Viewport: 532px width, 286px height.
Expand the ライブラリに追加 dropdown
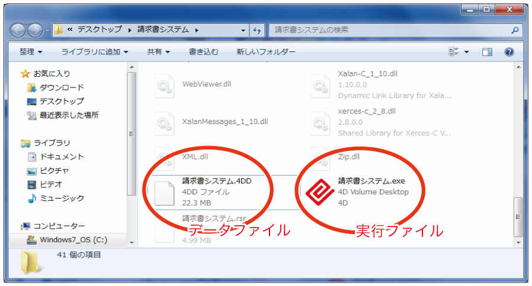(95, 52)
